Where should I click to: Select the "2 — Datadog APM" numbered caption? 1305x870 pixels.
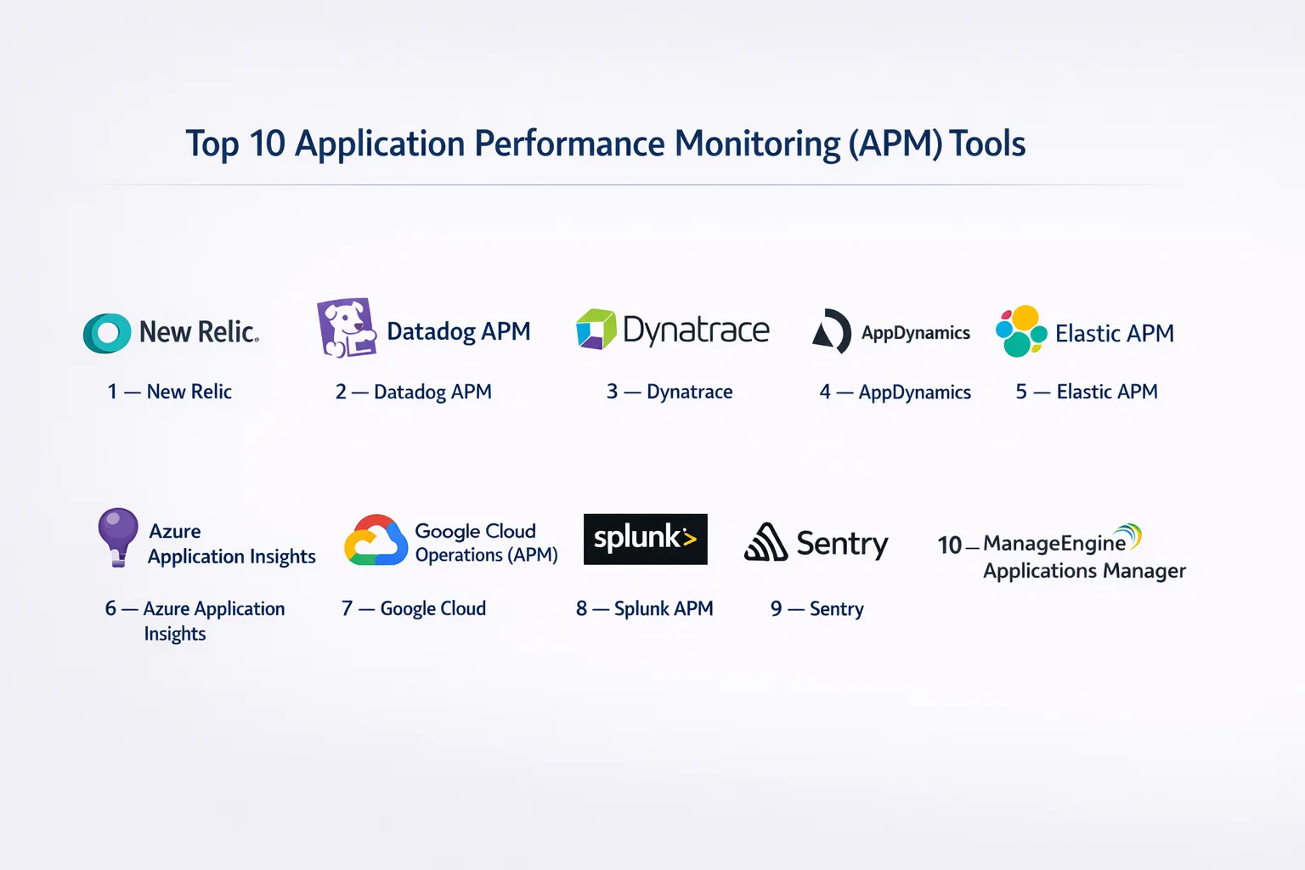tap(413, 392)
